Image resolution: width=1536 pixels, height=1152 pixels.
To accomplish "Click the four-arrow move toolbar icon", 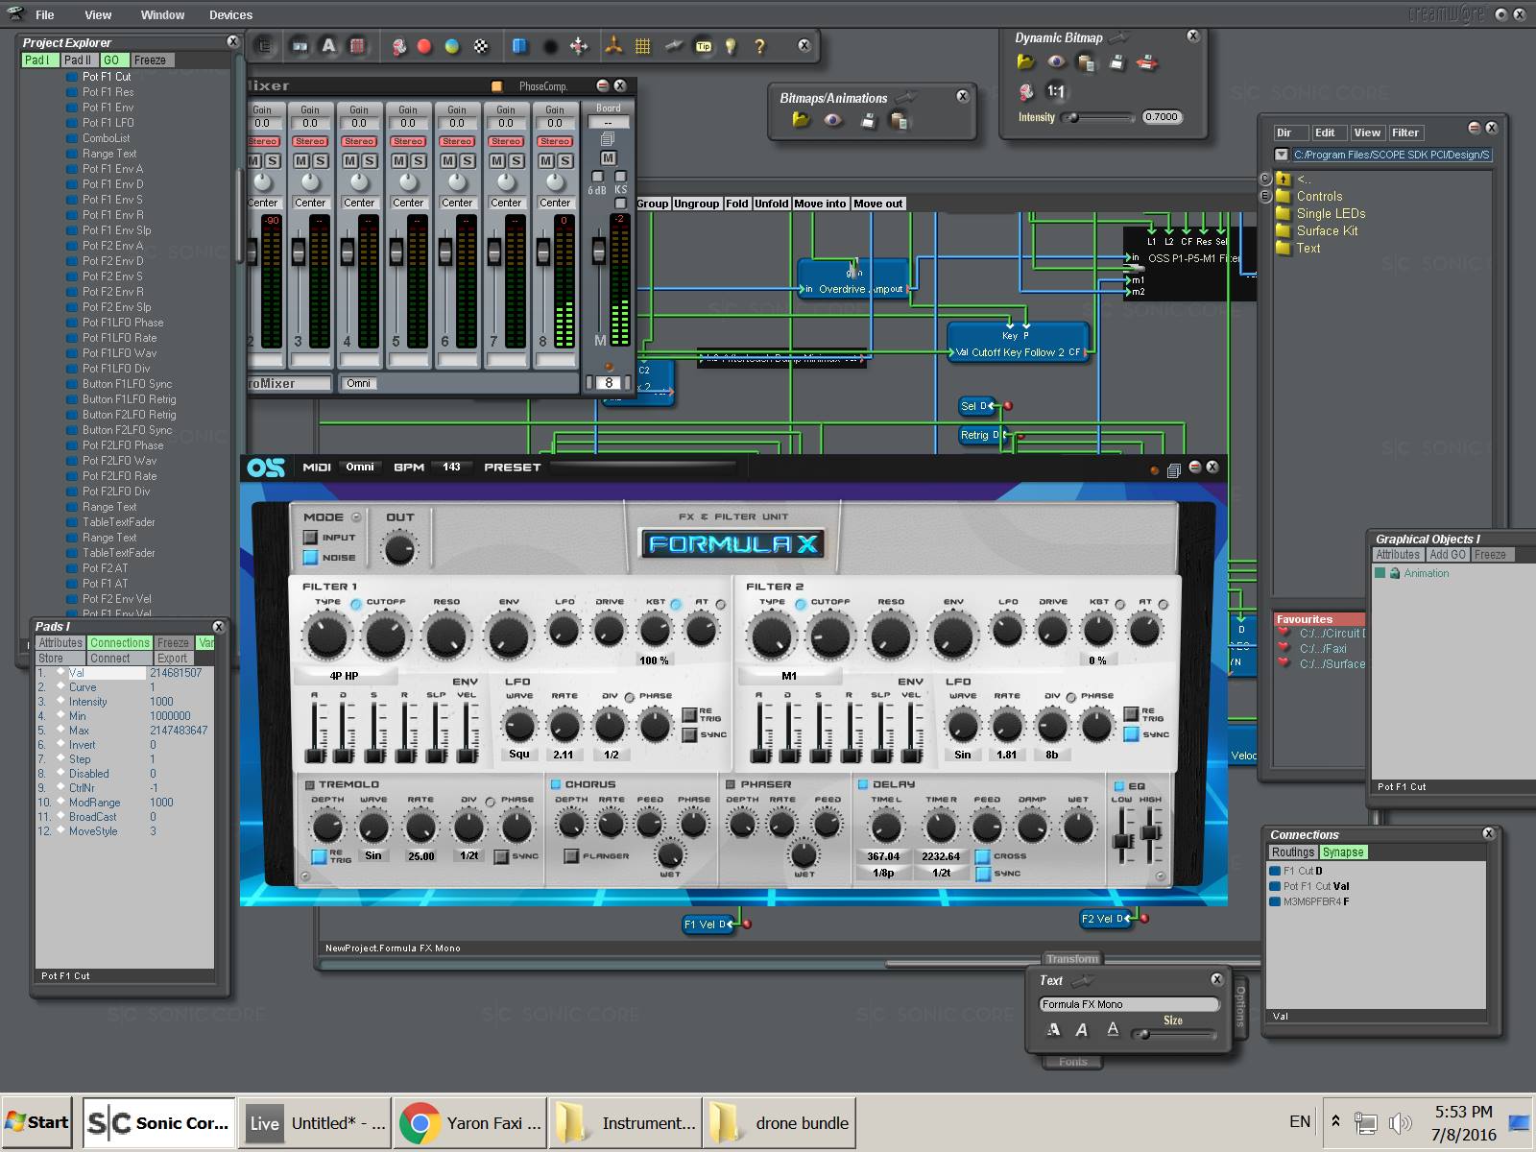I will coord(579,45).
